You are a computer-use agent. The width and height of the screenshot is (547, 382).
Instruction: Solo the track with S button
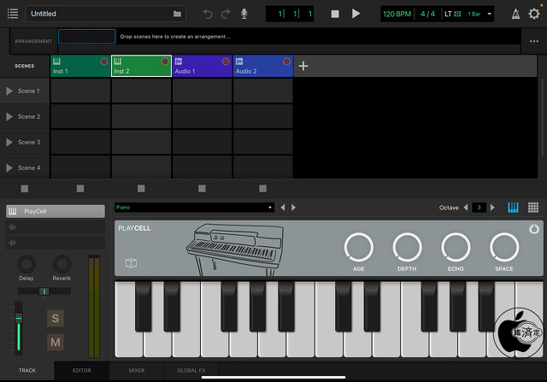[x=56, y=318]
